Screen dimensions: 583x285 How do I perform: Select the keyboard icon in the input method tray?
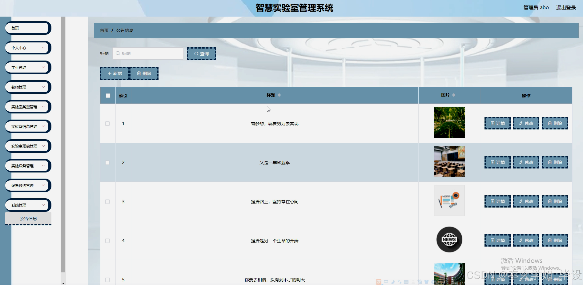(x=406, y=282)
